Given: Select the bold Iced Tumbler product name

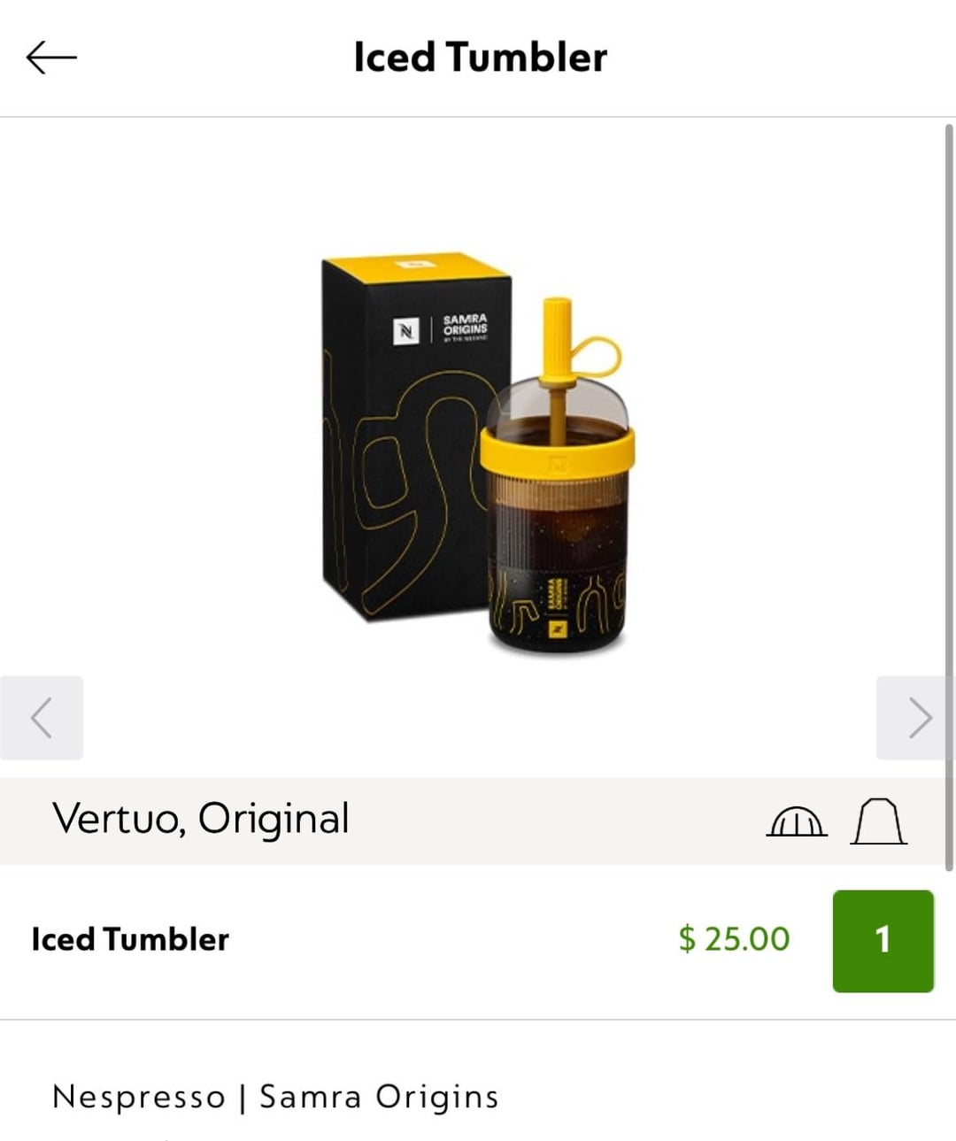Looking at the screenshot, I should coord(130,939).
